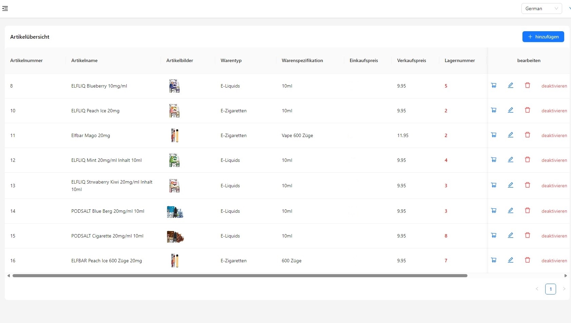
Task: Click the previous page arrow
Action: pos(537,289)
